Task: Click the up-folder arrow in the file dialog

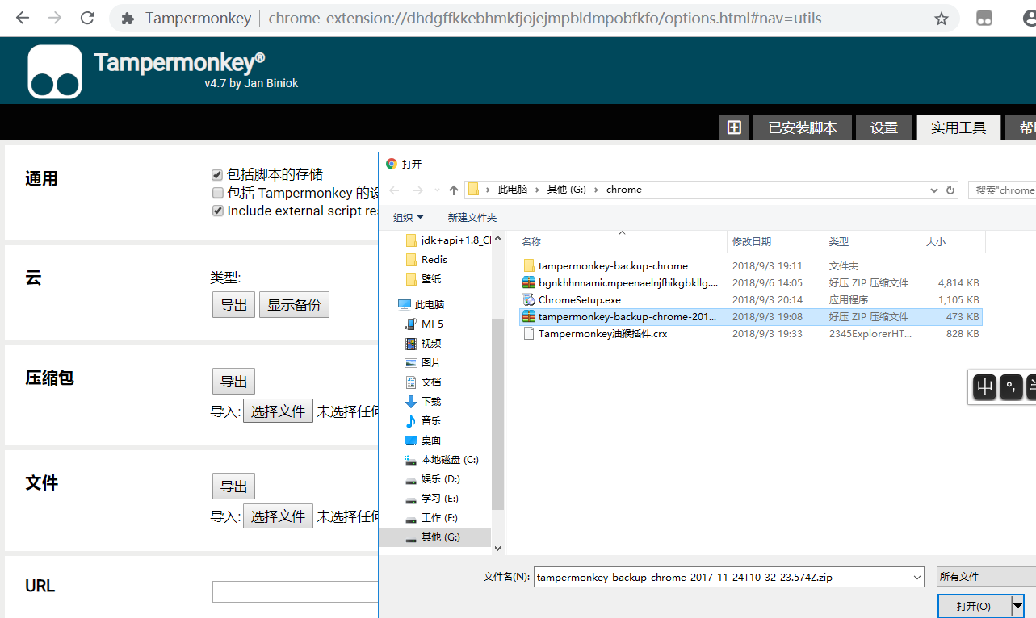Action: (x=454, y=190)
